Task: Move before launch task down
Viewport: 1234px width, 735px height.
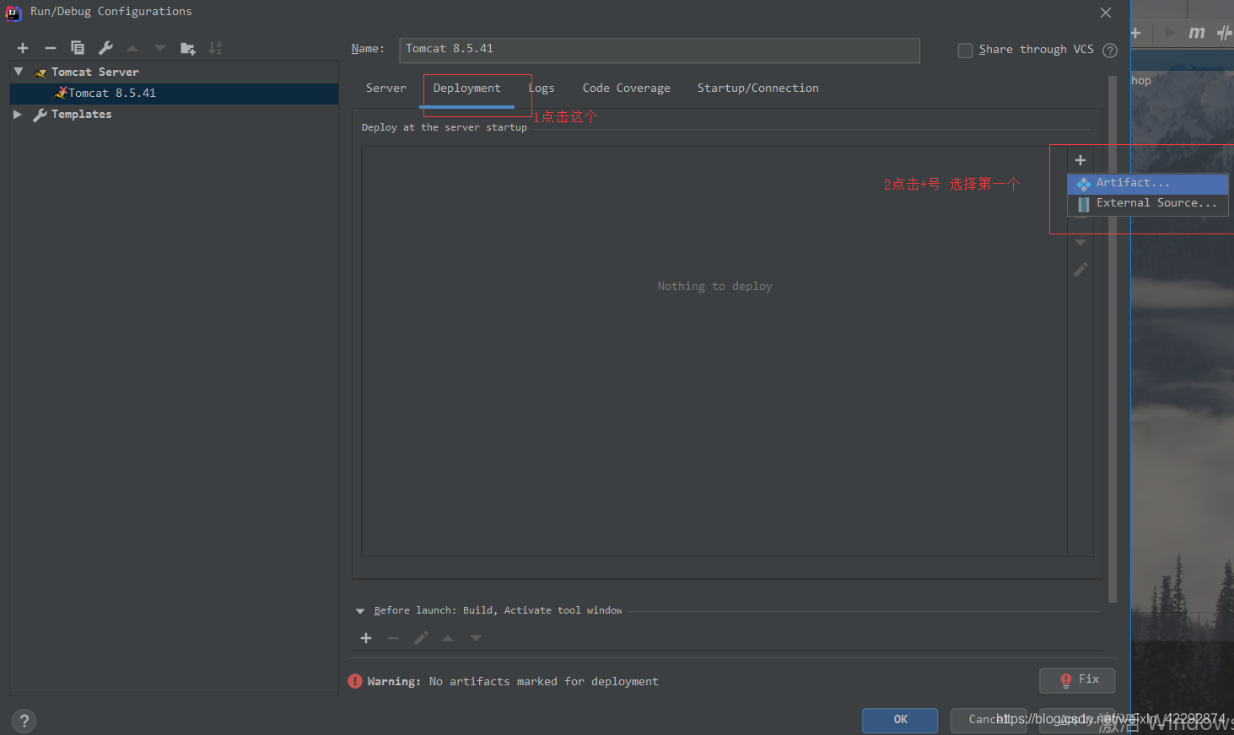Action: point(476,638)
